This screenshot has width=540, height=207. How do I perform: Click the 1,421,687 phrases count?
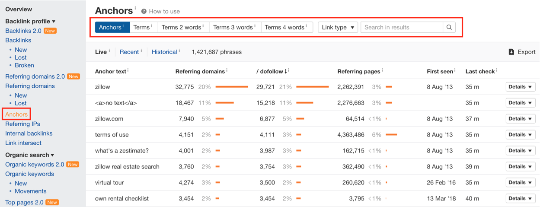click(217, 52)
